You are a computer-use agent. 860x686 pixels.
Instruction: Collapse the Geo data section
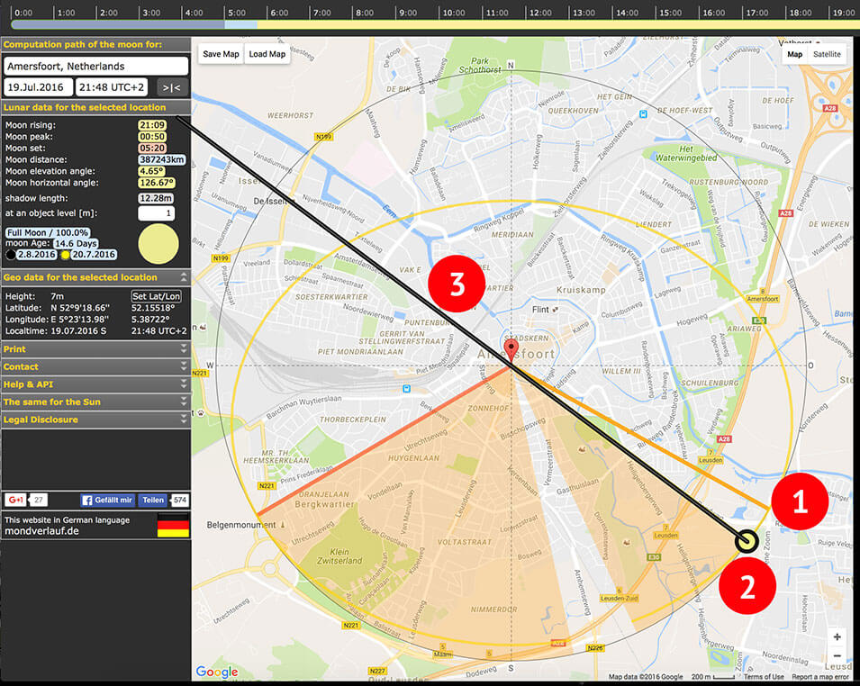[184, 277]
